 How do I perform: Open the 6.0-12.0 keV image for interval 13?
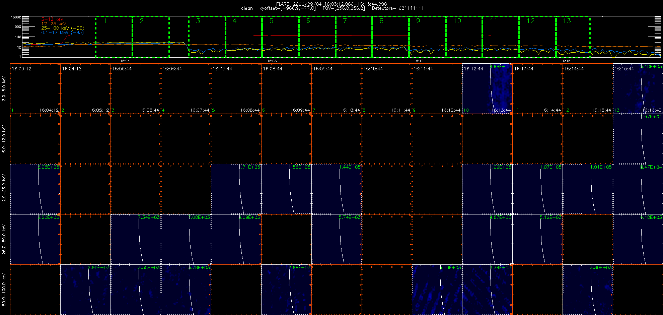[638, 139]
